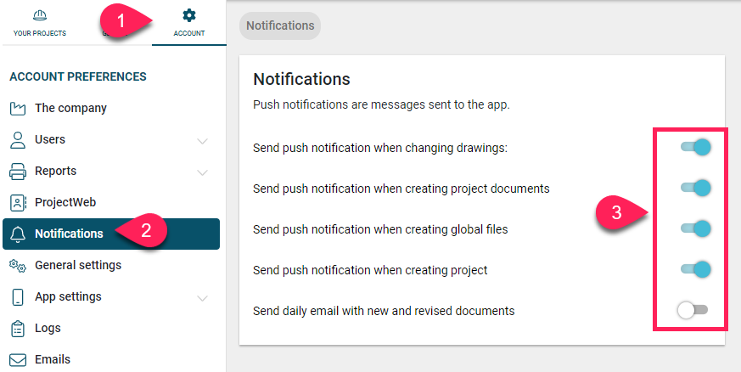Click the Notifications breadcrumb chip
741x372 pixels.
pyautogui.click(x=280, y=25)
